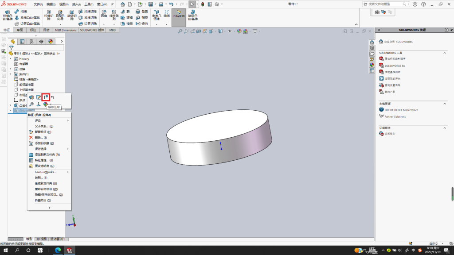Image resolution: width=454 pixels, height=255 pixels.
Task: Switch to the 草图 (Sketch) tab
Action: click(20, 30)
